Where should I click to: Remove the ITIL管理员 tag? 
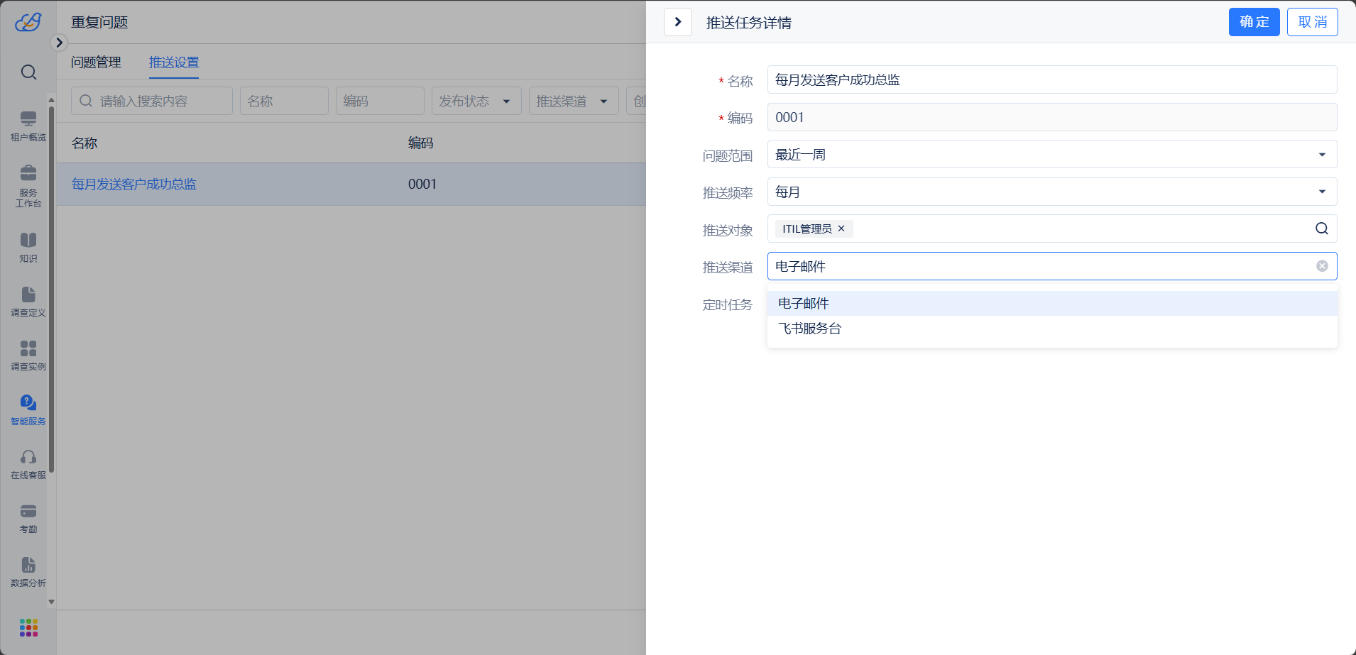coord(841,229)
